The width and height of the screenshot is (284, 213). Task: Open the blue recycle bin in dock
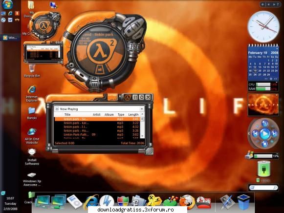point(243,202)
